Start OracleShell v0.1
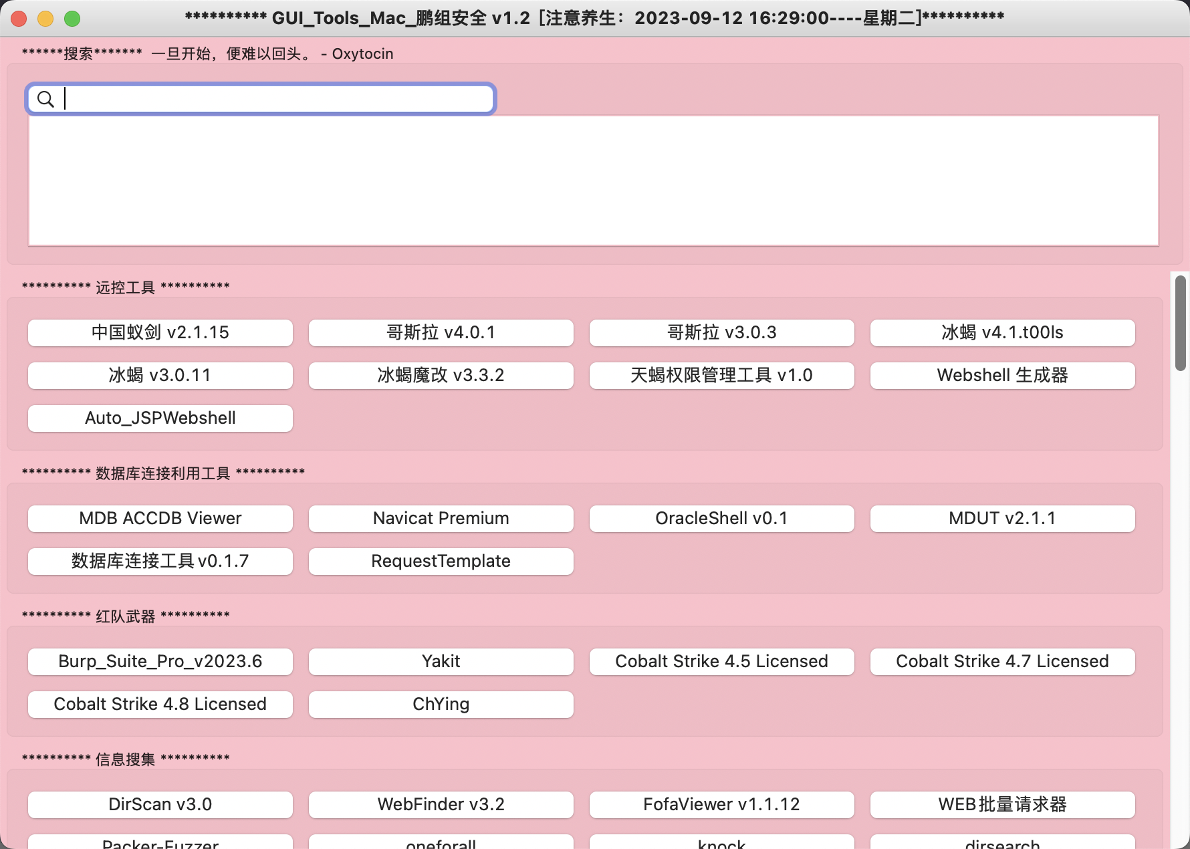Image resolution: width=1190 pixels, height=849 pixels. tap(722, 519)
